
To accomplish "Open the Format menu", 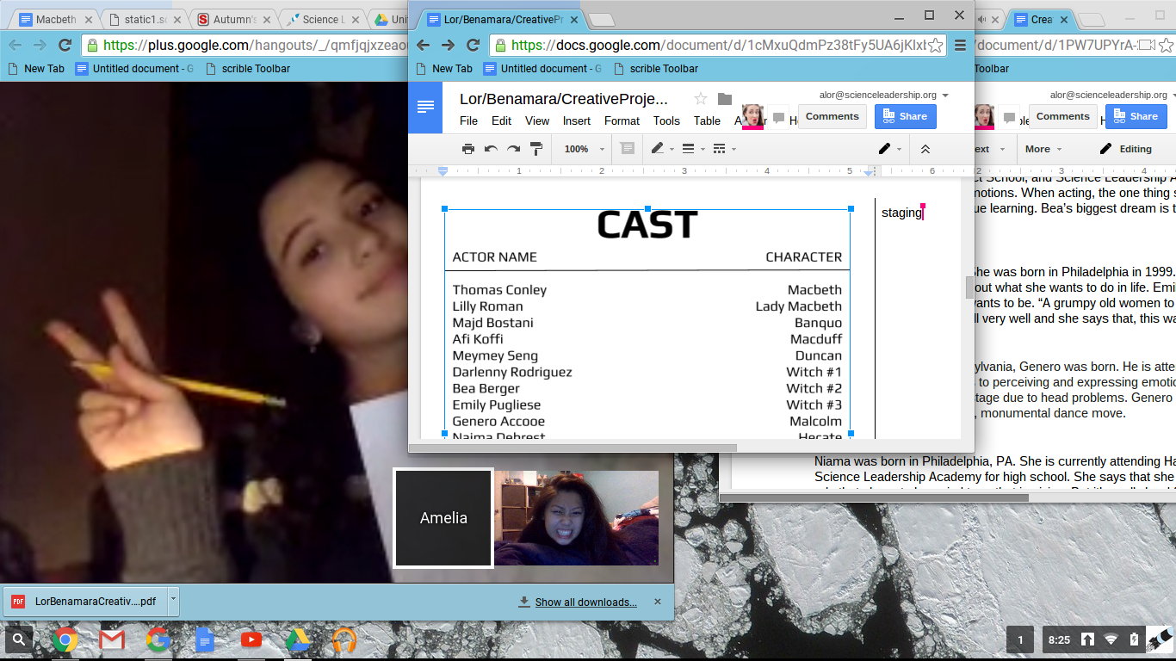I will (x=622, y=121).
